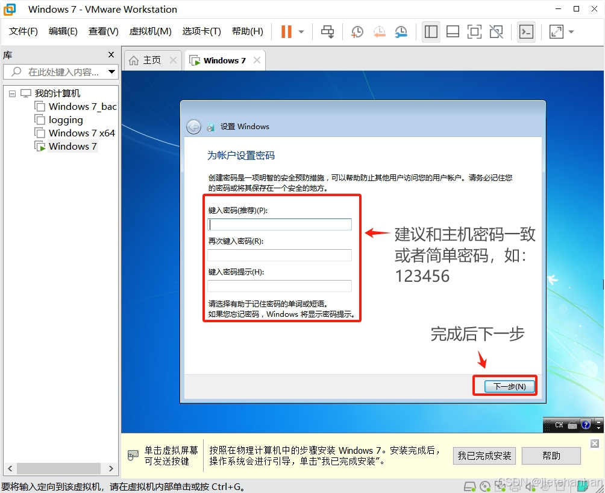The width and height of the screenshot is (605, 493).
Task: Click Send Ctrl+Alt+Del toolbar icon
Action: click(328, 32)
